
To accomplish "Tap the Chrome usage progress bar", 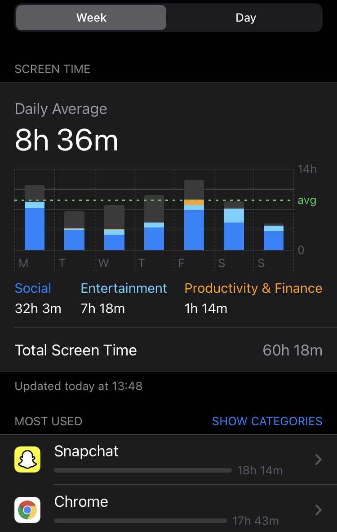I will point(140,521).
